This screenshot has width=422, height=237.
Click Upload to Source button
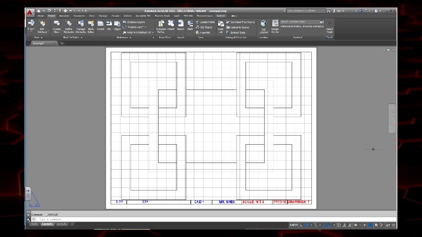pyautogui.click(x=238, y=27)
